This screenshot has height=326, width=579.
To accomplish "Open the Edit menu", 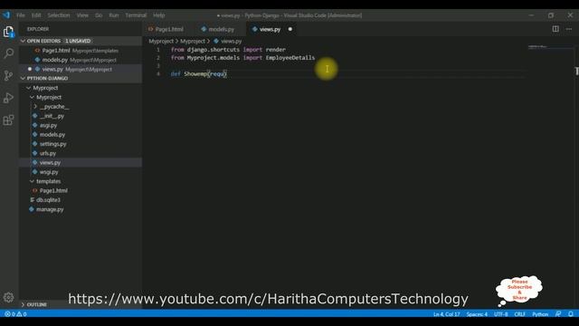I will pos(36,15).
